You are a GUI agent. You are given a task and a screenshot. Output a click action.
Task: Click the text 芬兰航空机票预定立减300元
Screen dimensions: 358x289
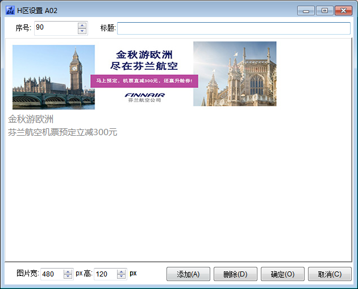coord(63,132)
